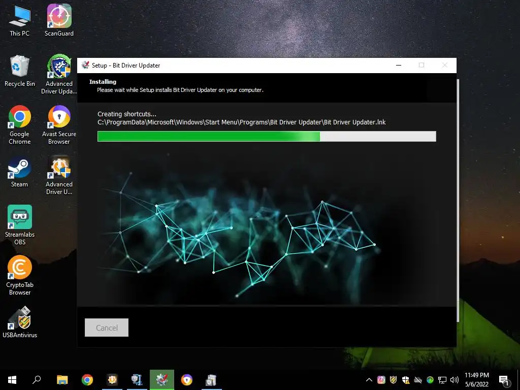Open the taskbar search magnifier
520x390 pixels.
(x=37, y=380)
